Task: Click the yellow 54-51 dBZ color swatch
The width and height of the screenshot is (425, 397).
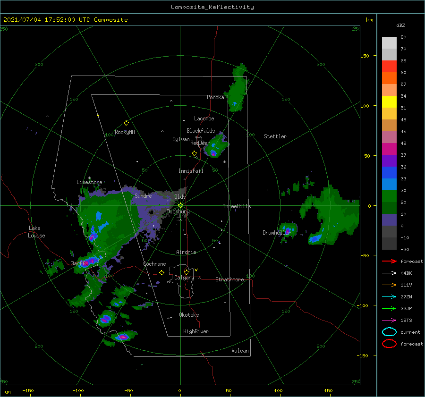Action: [x=389, y=102]
